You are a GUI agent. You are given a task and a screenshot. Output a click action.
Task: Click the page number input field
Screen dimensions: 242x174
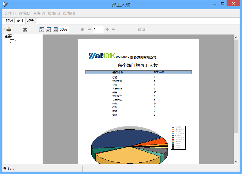coord(98,29)
